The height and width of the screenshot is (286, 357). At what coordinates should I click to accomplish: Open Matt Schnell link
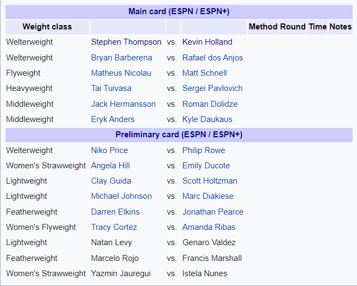[x=204, y=73]
